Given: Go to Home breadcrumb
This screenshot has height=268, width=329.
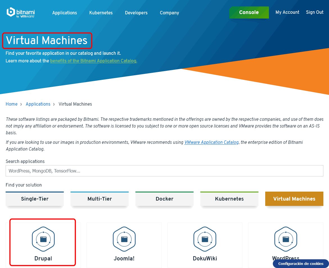Looking at the screenshot, I should tap(12, 104).
